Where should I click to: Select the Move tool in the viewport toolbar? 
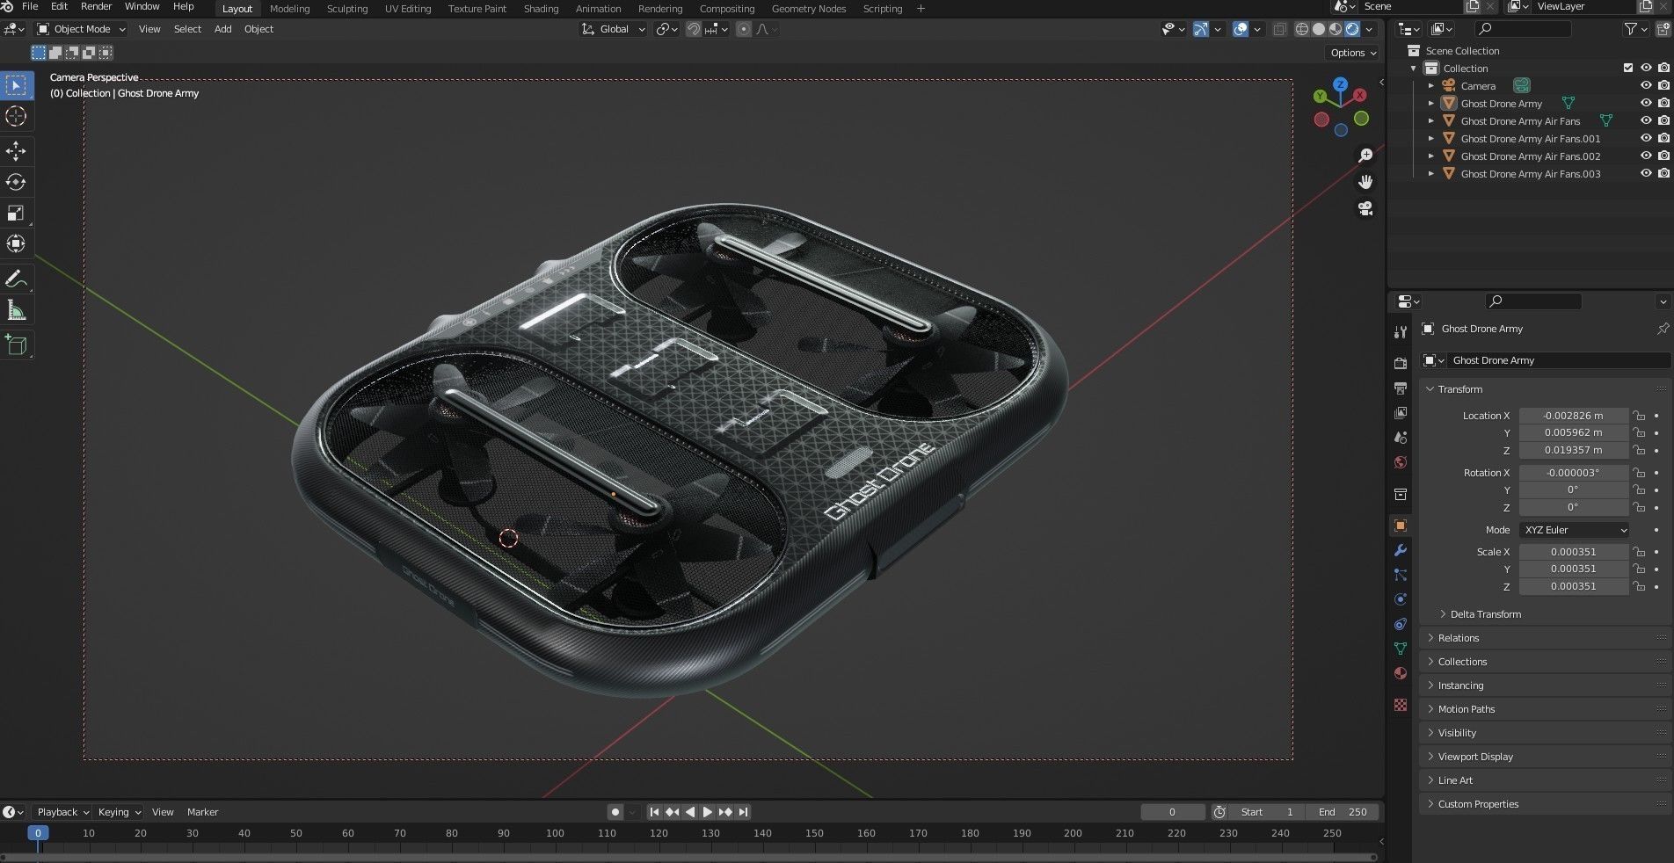pyautogui.click(x=16, y=151)
